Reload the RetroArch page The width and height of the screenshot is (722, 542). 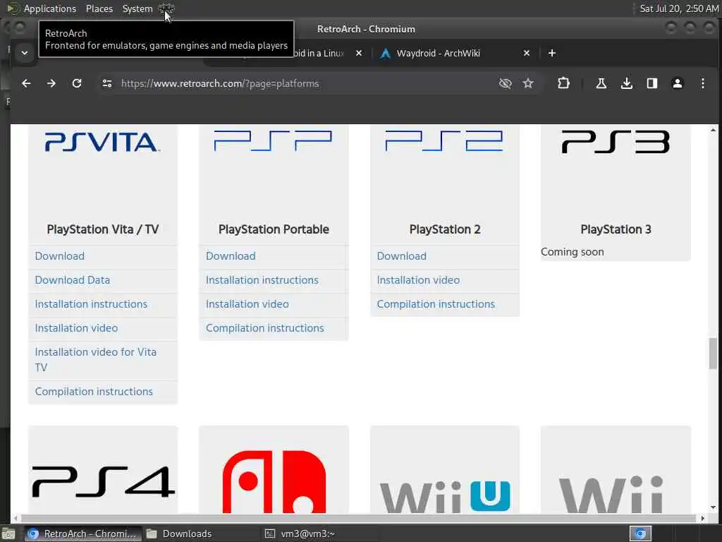[77, 83]
